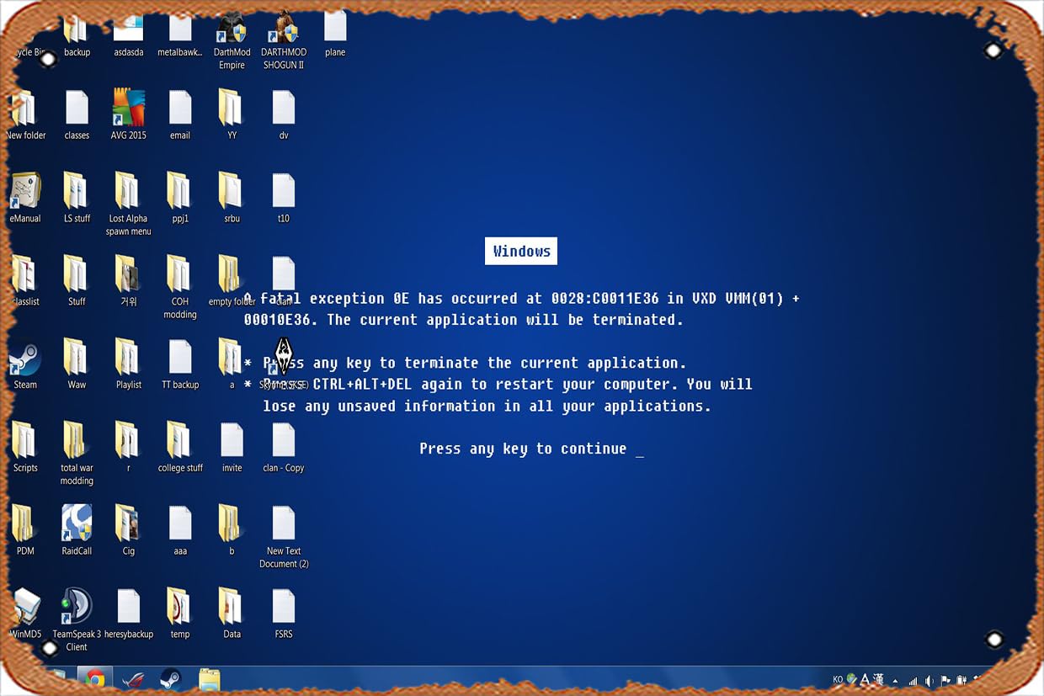Screen dimensions: 1044x696
Task: Select the FSRS file icon
Action: 284,614
